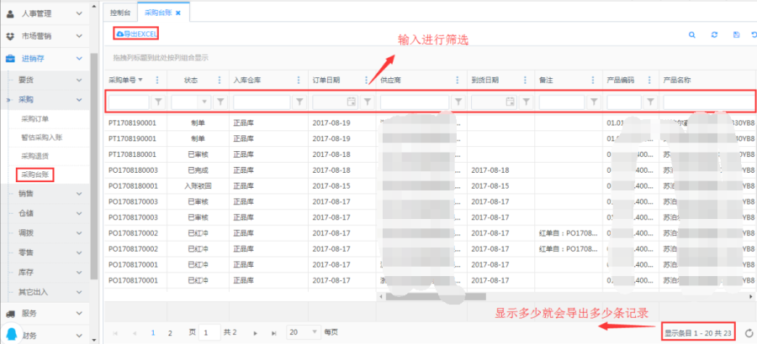Viewport: 757px width, 344px height.
Task: Click the 供应商 filter input field
Action: point(415,102)
